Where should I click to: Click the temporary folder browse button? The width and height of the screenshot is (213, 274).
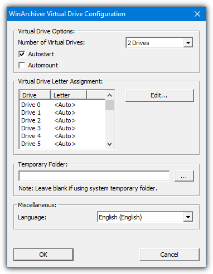pyautogui.click(x=184, y=176)
